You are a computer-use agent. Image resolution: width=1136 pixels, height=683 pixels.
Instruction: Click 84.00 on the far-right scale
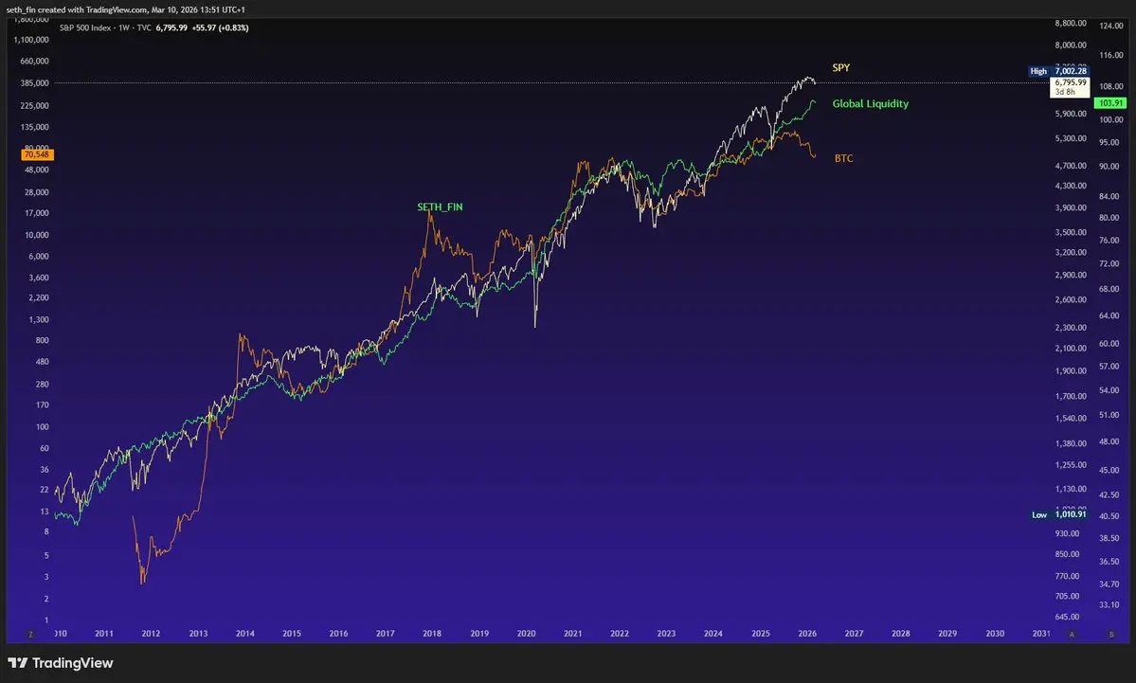[x=1109, y=197]
